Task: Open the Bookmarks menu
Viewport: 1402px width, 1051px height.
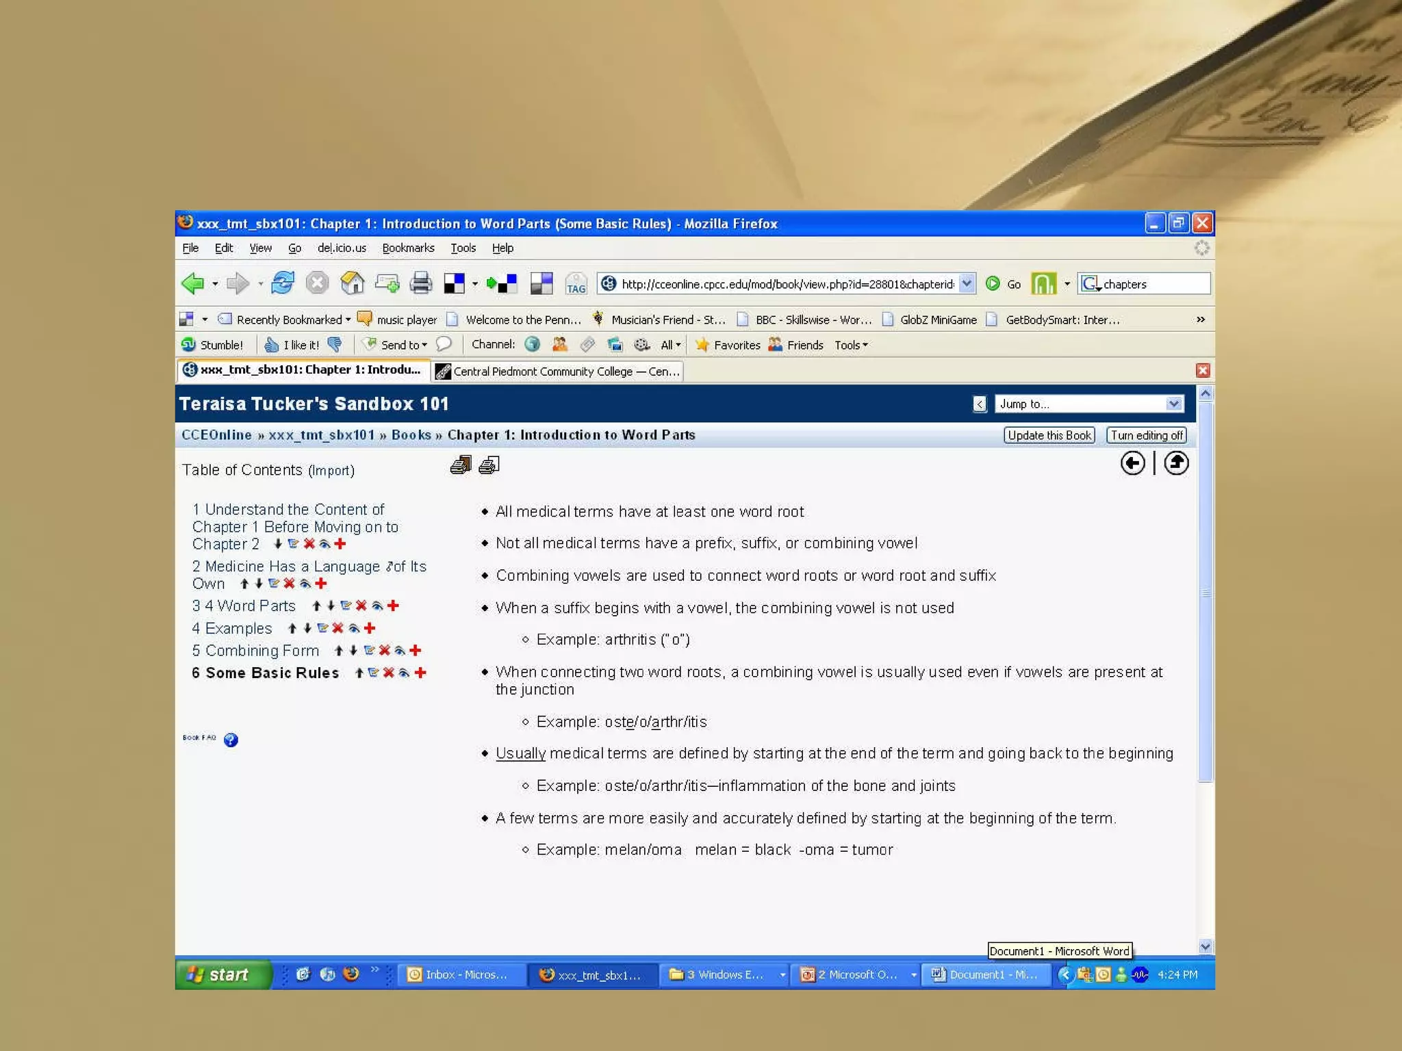Action: point(408,248)
